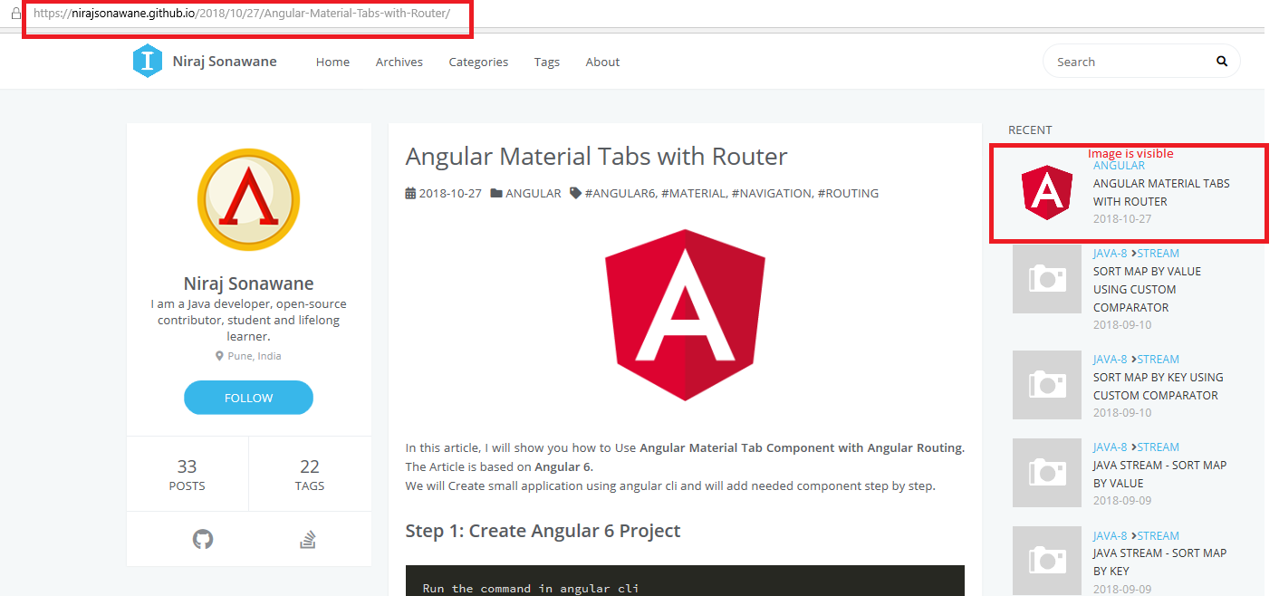Click the Angular logo thumbnail in Recent list
Image resolution: width=1279 pixels, height=596 pixels.
click(x=1046, y=193)
